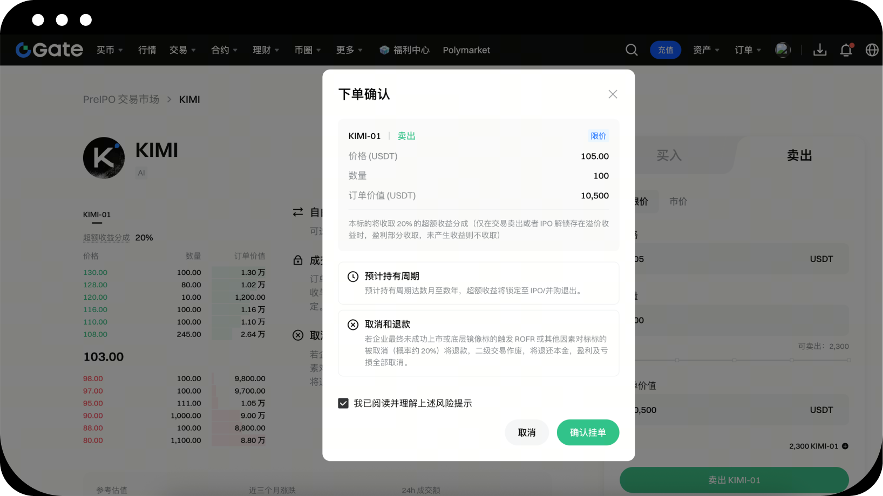Confirm the order with 确认挂单

pyautogui.click(x=588, y=432)
